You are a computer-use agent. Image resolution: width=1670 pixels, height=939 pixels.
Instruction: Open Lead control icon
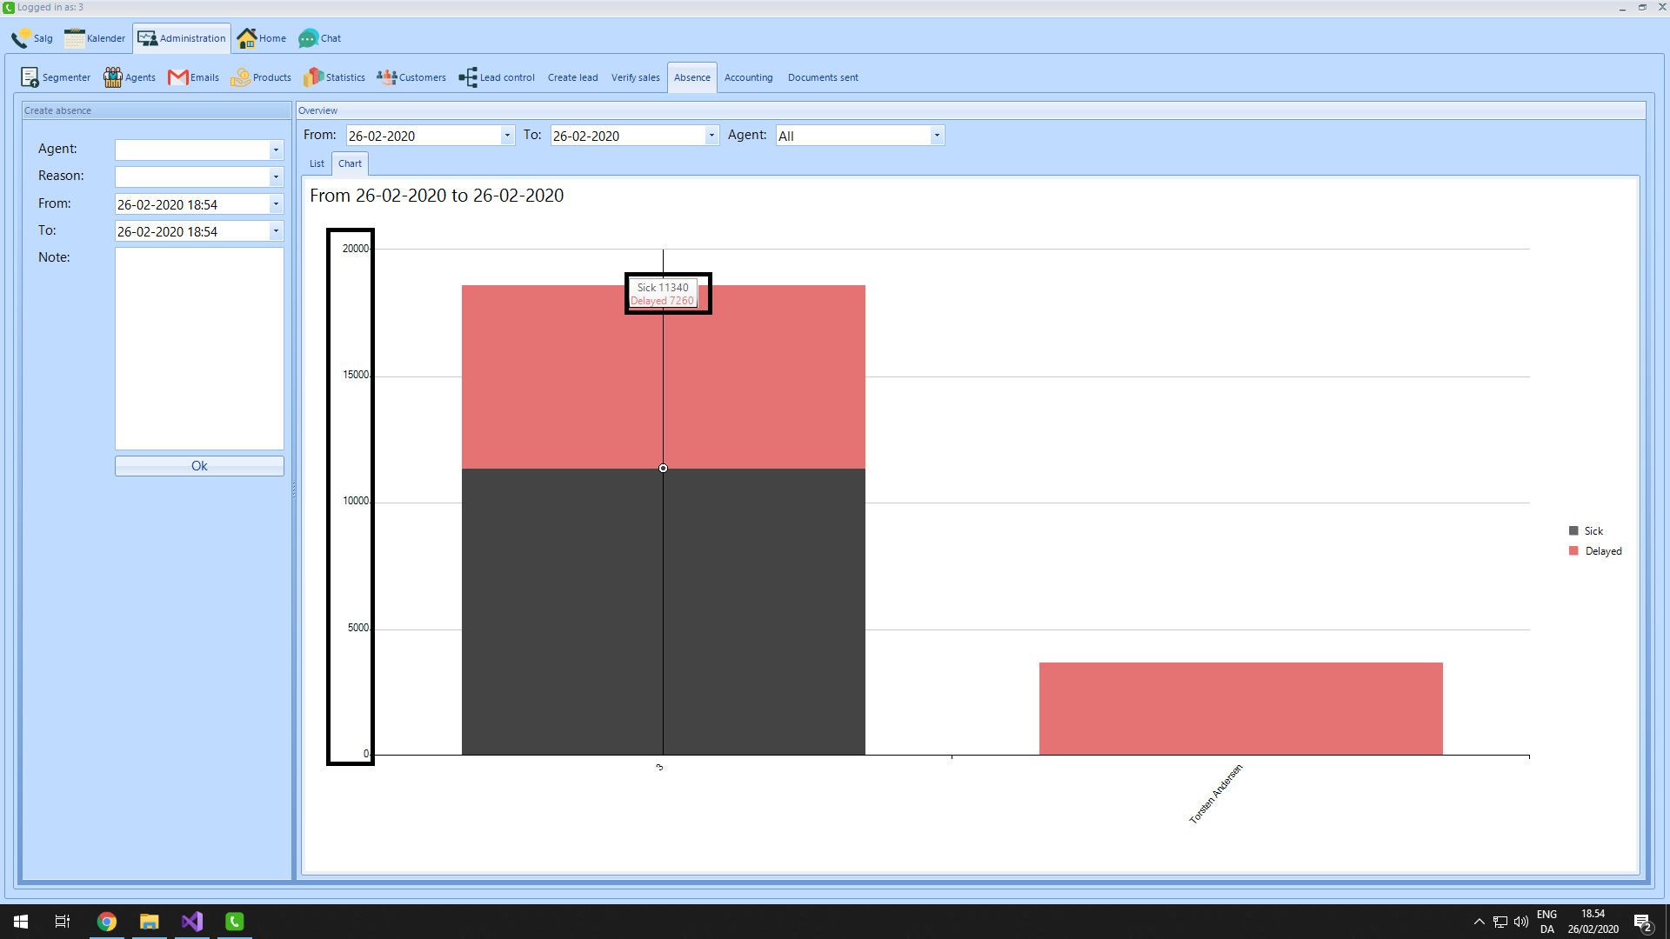[468, 77]
